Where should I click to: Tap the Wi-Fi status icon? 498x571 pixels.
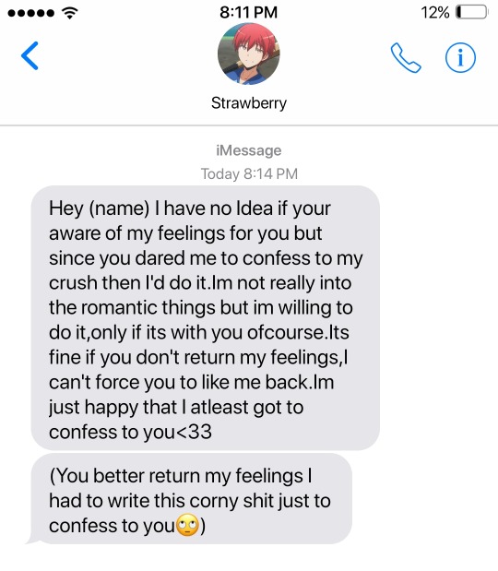69,13
